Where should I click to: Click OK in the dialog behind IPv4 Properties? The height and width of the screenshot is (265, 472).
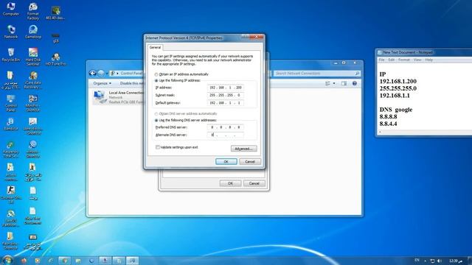(230, 183)
